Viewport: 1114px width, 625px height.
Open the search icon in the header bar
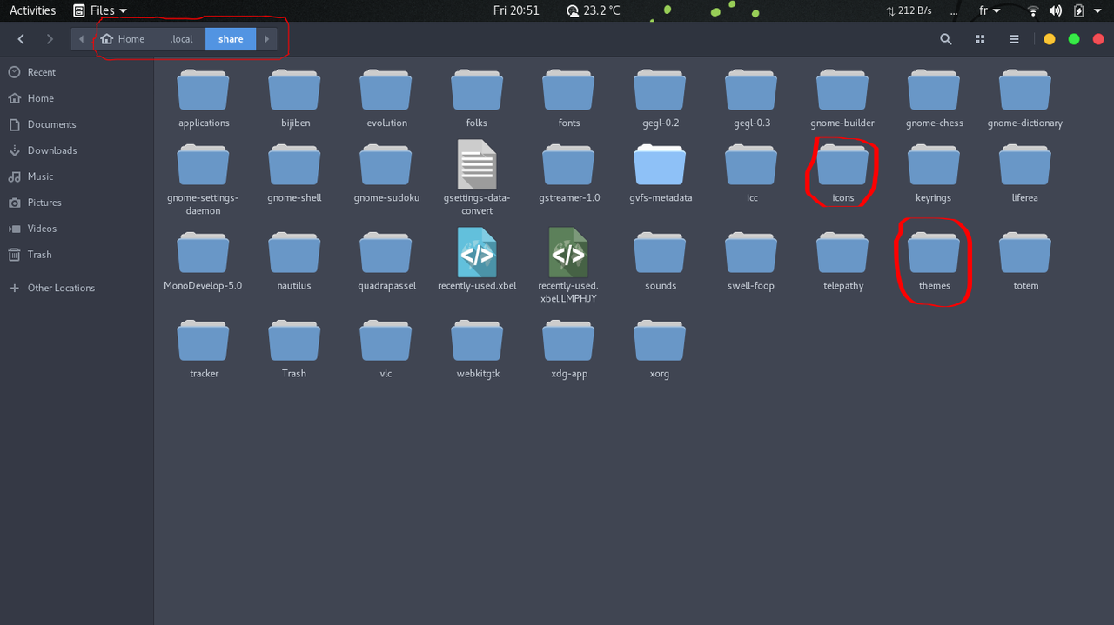click(x=946, y=39)
